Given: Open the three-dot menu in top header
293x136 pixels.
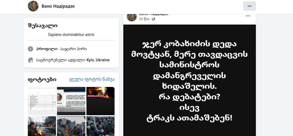Looking at the screenshot, I should click(249, 6).
